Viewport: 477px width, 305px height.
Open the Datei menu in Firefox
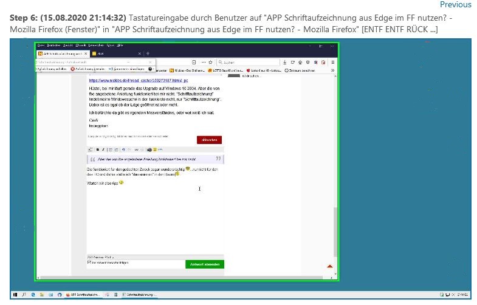tap(41, 46)
